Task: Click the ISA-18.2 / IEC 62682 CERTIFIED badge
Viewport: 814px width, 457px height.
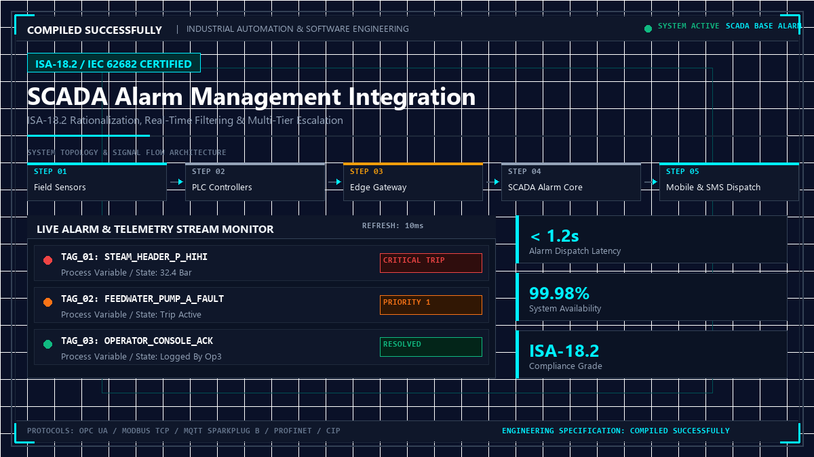Action: (114, 64)
